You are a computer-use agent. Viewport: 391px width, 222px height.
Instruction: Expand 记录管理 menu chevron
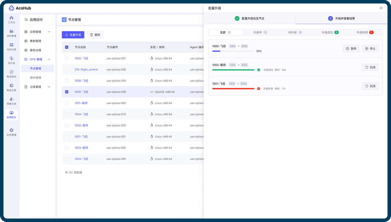(49, 87)
